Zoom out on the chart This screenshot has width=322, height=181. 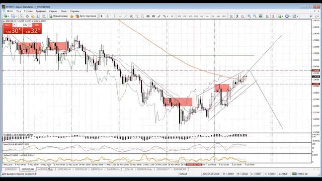pos(255,16)
